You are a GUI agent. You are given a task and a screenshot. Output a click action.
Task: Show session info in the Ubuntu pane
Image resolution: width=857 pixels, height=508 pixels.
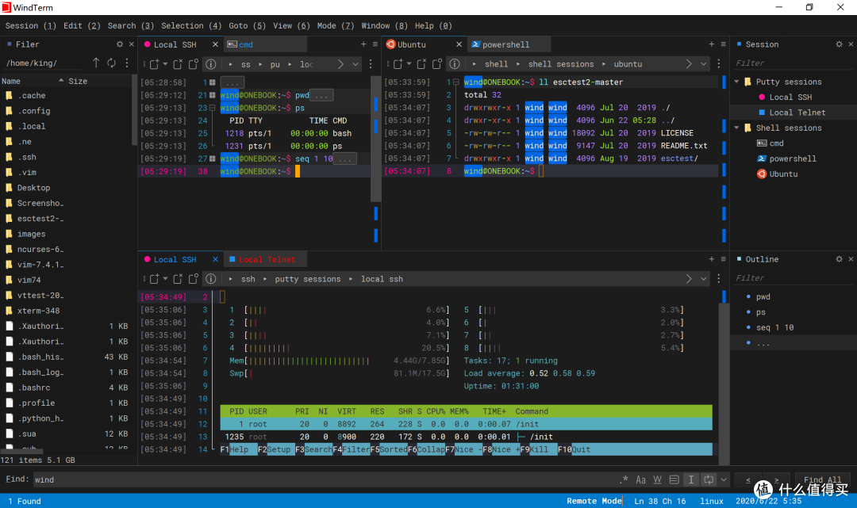pos(454,64)
